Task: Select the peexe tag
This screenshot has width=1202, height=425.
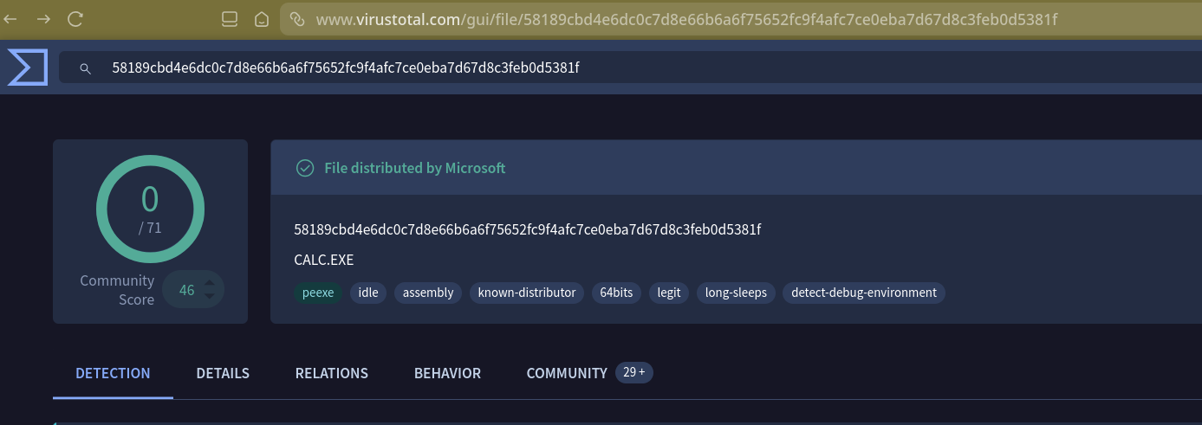Action: 318,293
